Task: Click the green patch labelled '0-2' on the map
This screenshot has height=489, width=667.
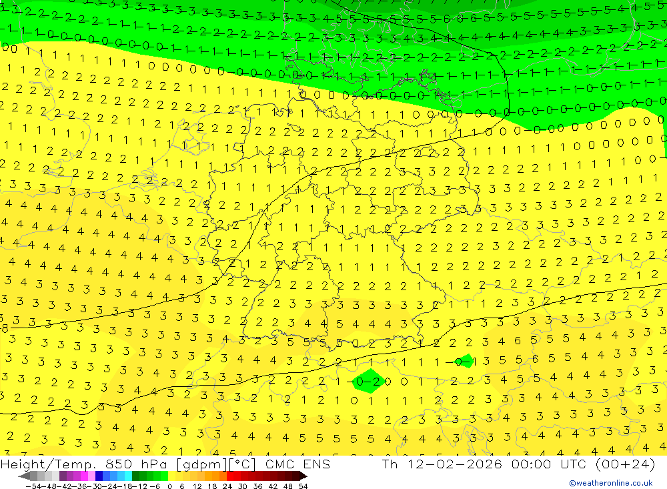Action: (368, 382)
